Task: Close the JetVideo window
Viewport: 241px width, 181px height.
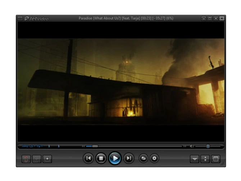Action: click(x=222, y=18)
